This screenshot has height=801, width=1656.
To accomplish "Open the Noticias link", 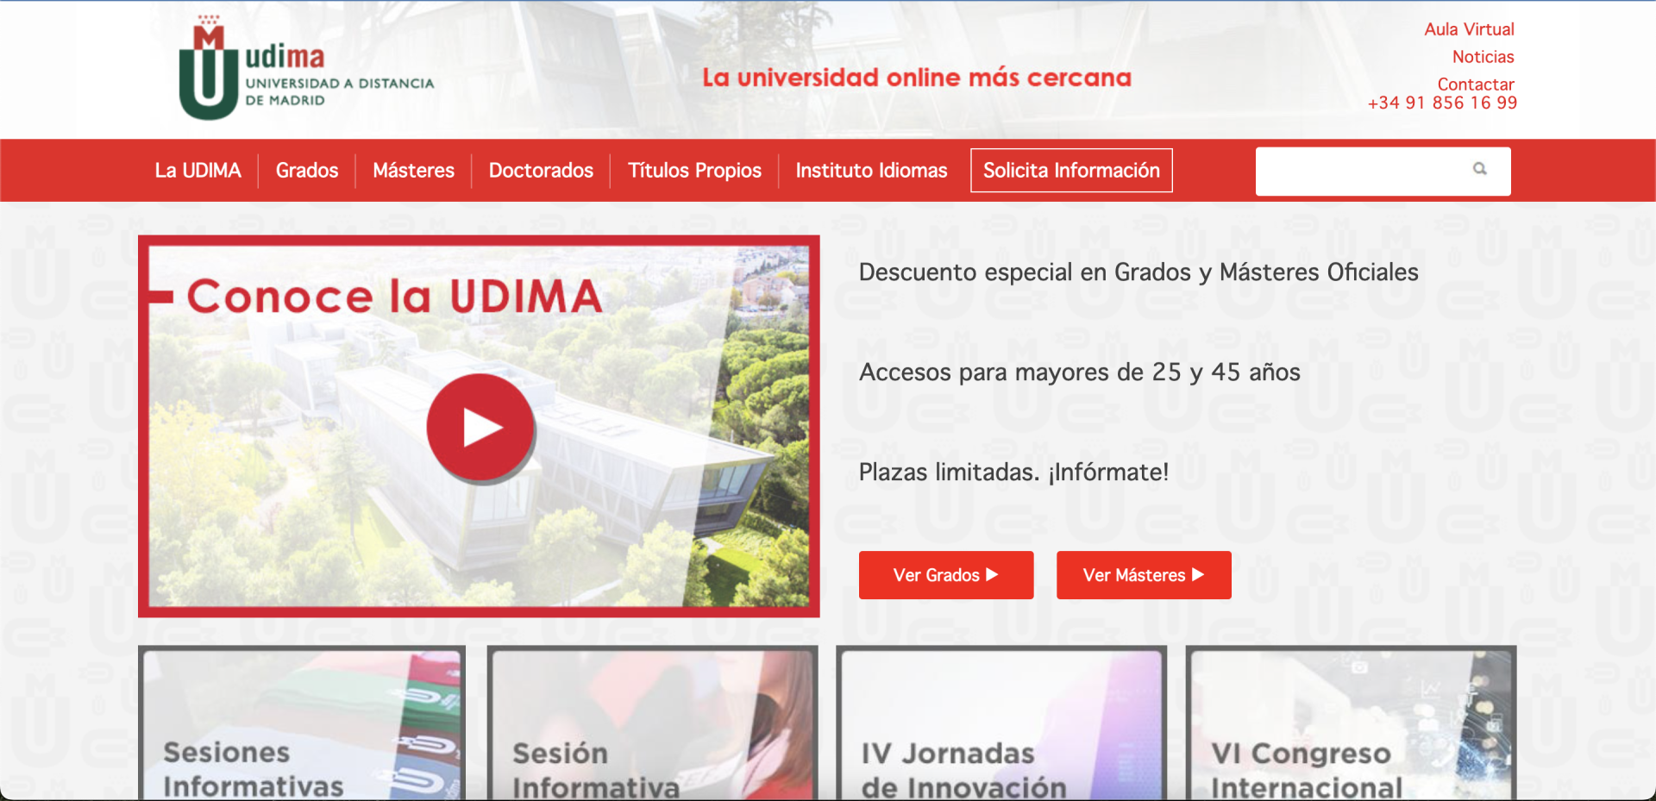I will click(x=1483, y=57).
